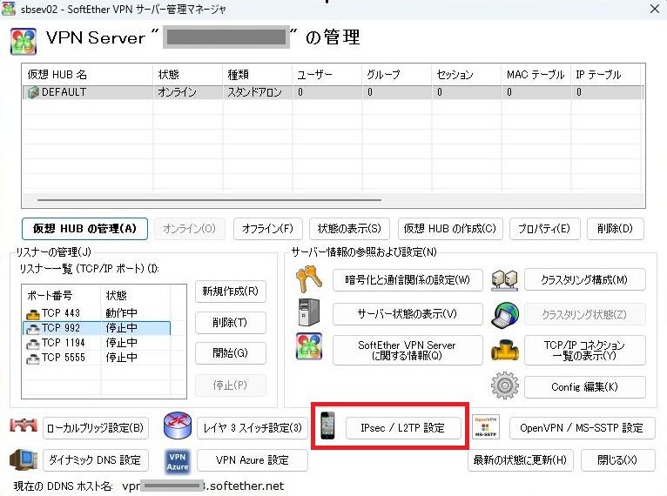Open OpenVPN / MS-SSTP 設定

click(x=582, y=427)
